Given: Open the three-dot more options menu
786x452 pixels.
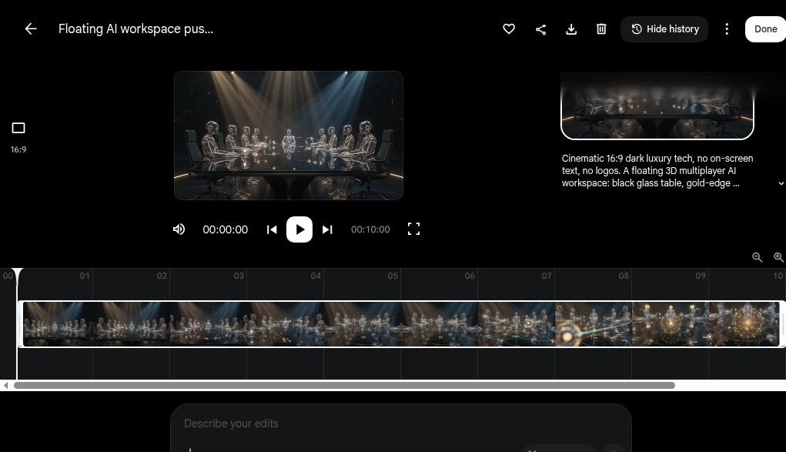Looking at the screenshot, I should 727,29.
